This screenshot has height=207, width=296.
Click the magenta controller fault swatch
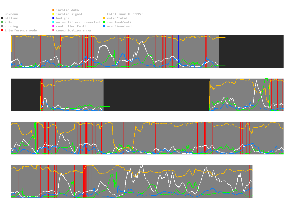(54, 26)
